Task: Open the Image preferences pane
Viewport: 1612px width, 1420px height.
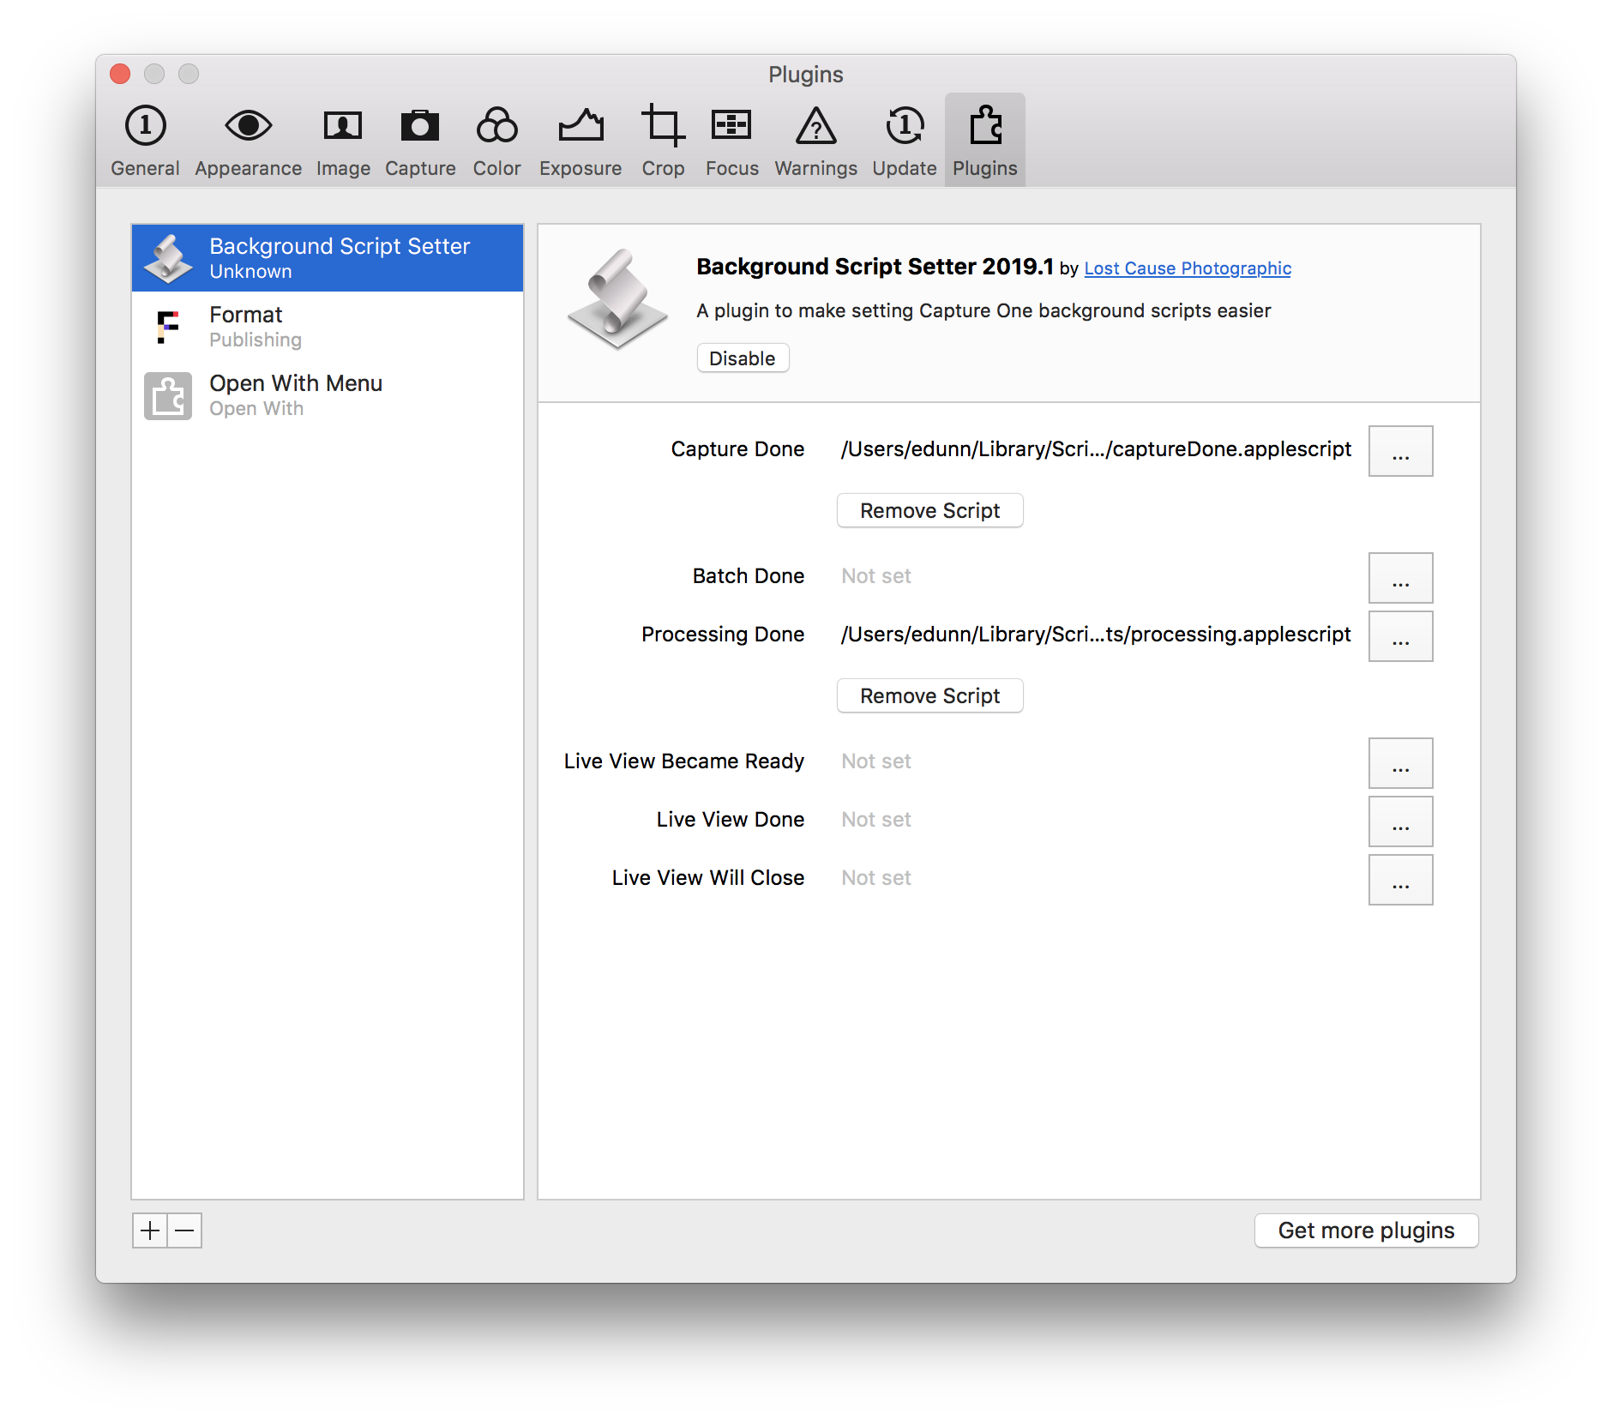Action: (x=343, y=141)
